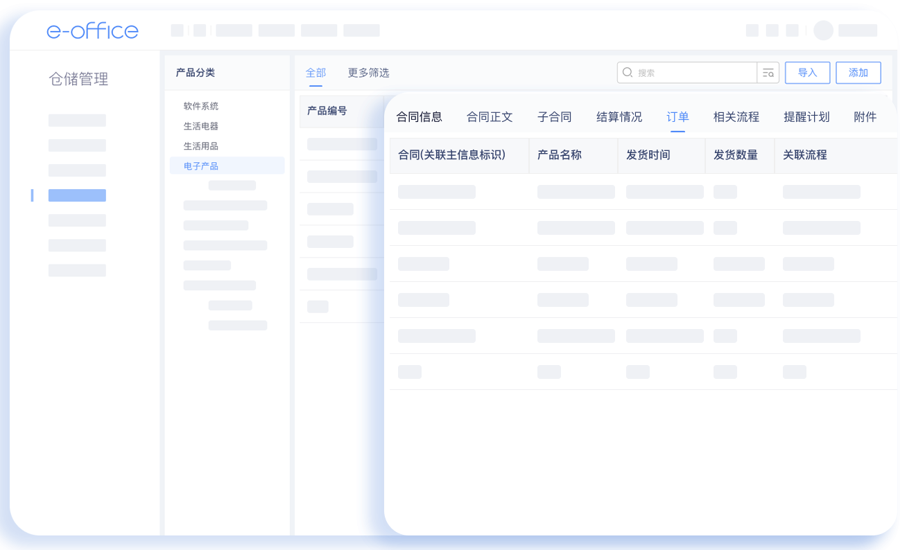Click the 关联流程 column header
Image resolution: width=907 pixels, height=550 pixels.
click(x=805, y=155)
